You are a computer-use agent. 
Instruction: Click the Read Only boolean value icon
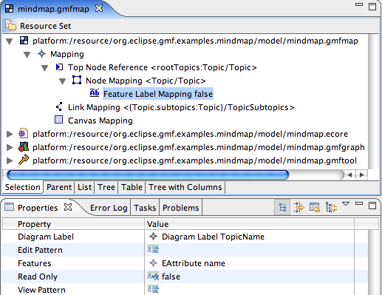coord(153,276)
